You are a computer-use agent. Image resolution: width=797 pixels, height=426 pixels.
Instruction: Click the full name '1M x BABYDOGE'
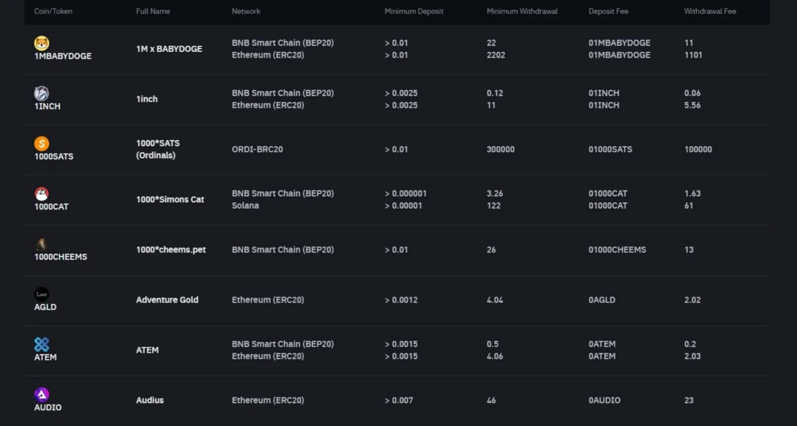(169, 49)
